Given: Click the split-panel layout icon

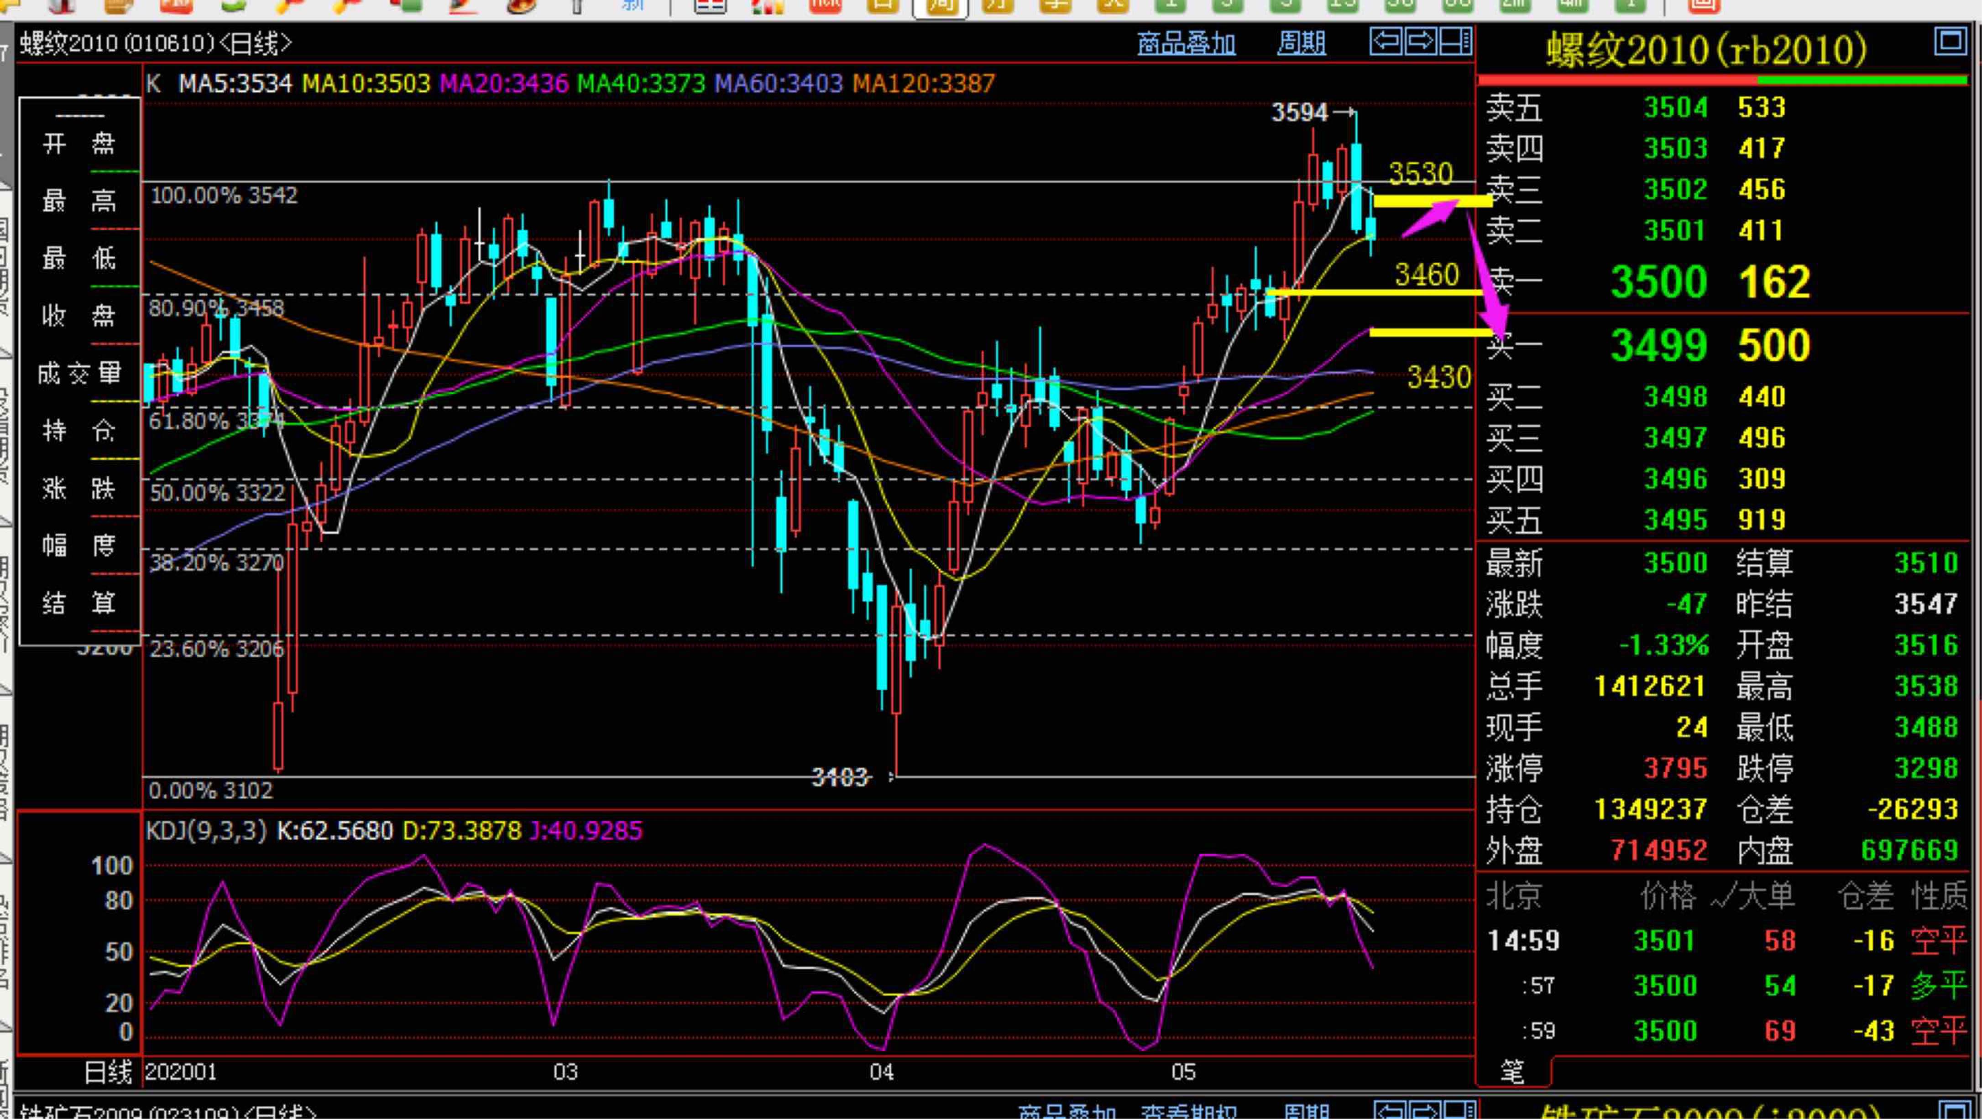Looking at the screenshot, I should click(x=1455, y=42).
